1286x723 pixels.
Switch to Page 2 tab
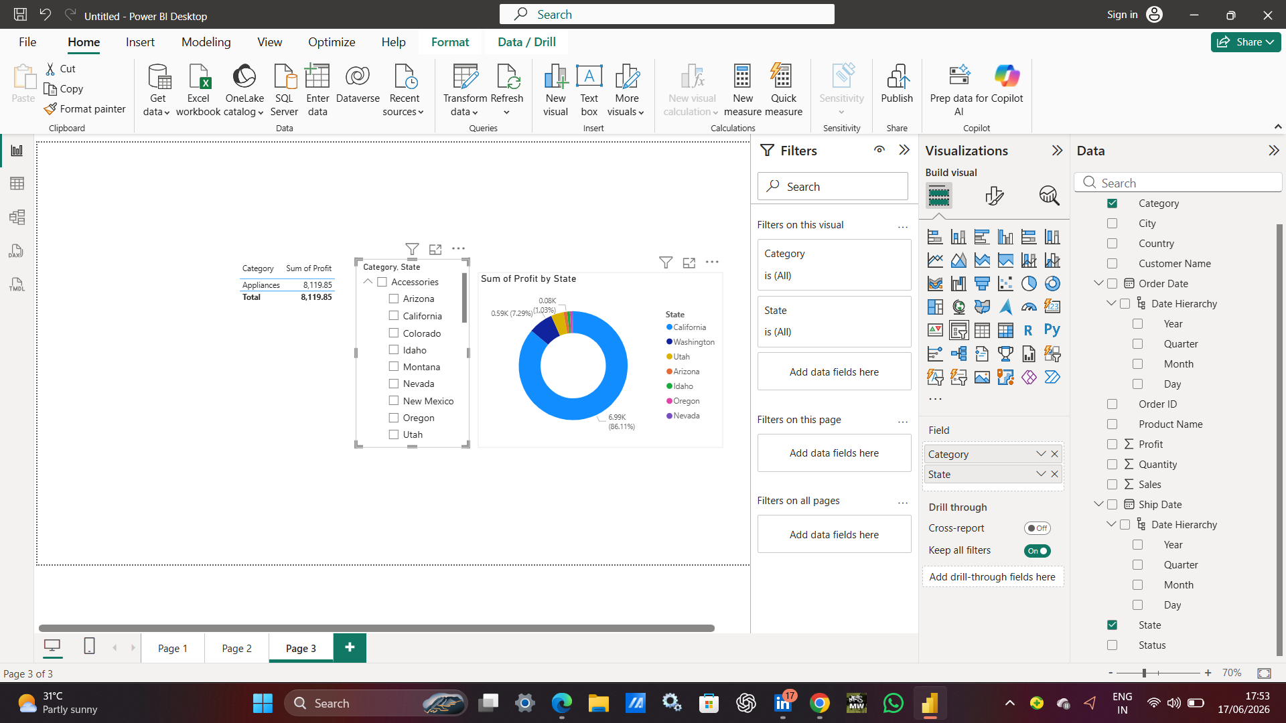(237, 648)
